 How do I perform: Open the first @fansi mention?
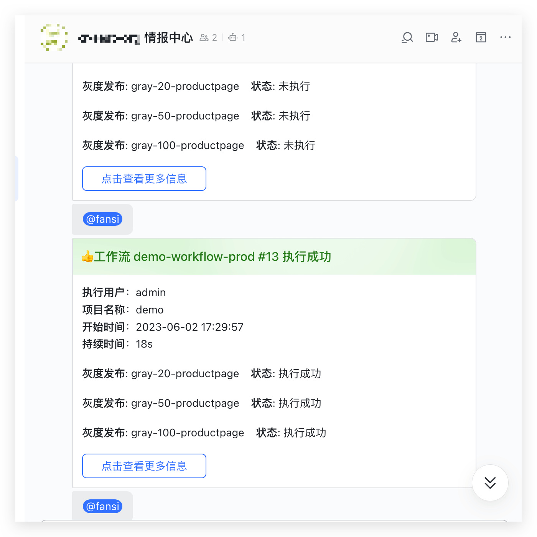point(102,219)
